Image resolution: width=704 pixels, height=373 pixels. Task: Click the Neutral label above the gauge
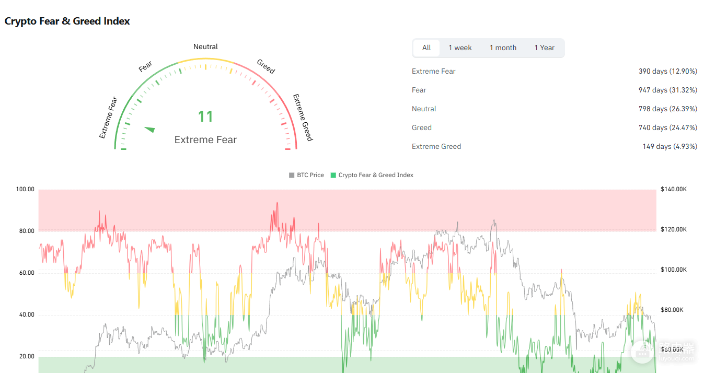coord(205,46)
